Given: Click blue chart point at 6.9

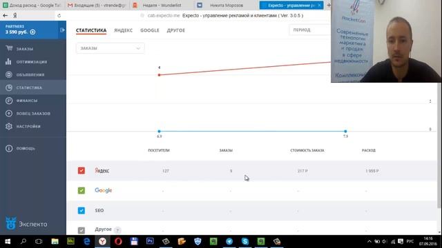Looking at the screenshot, I should [159, 131].
